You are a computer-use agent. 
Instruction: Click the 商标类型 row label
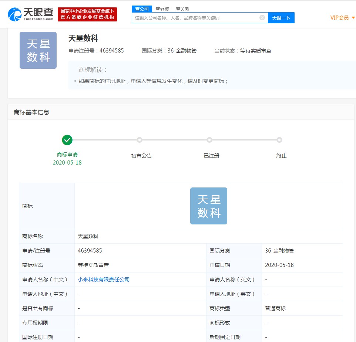(x=220, y=308)
